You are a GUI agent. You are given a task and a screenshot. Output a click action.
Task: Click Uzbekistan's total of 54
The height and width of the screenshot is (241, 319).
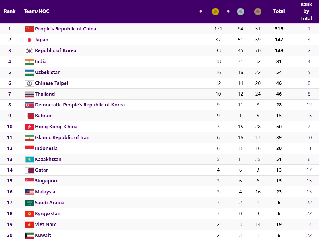(x=279, y=72)
